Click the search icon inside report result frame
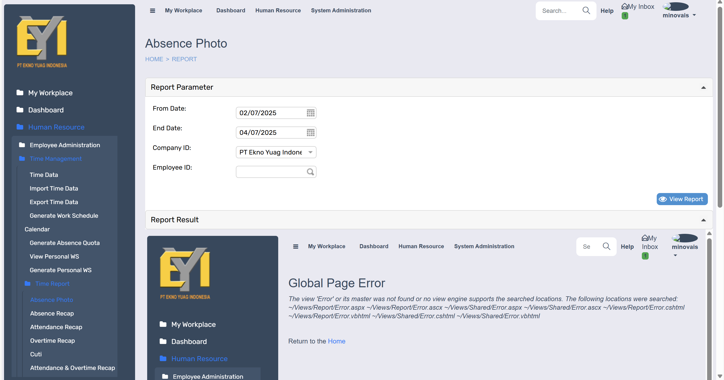 (x=606, y=246)
